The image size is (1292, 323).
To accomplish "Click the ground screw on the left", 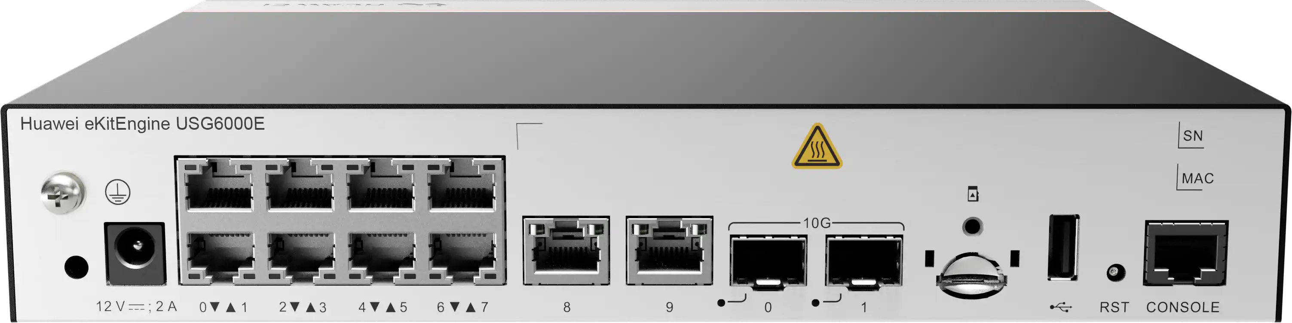I will point(62,192).
